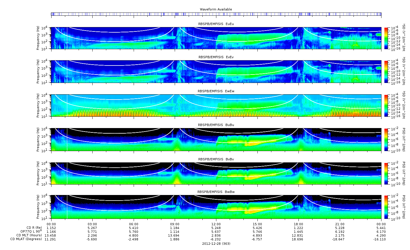This screenshot has width=410, height=250.
Task: Click the L value "5.637"
Action: pos(216,231)
